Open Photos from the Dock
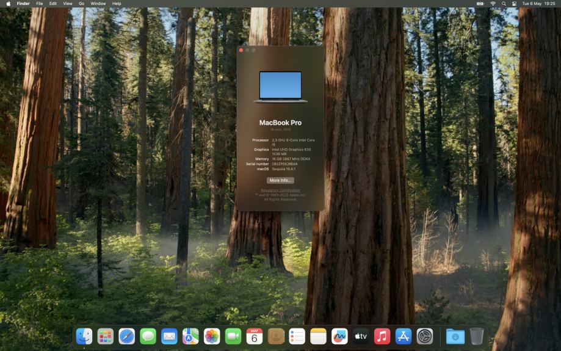Screen dimensions: 561x351 click(x=212, y=336)
